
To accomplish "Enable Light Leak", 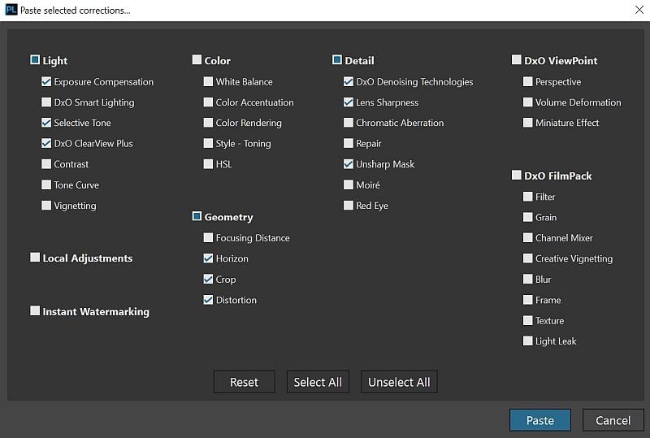I will point(527,341).
